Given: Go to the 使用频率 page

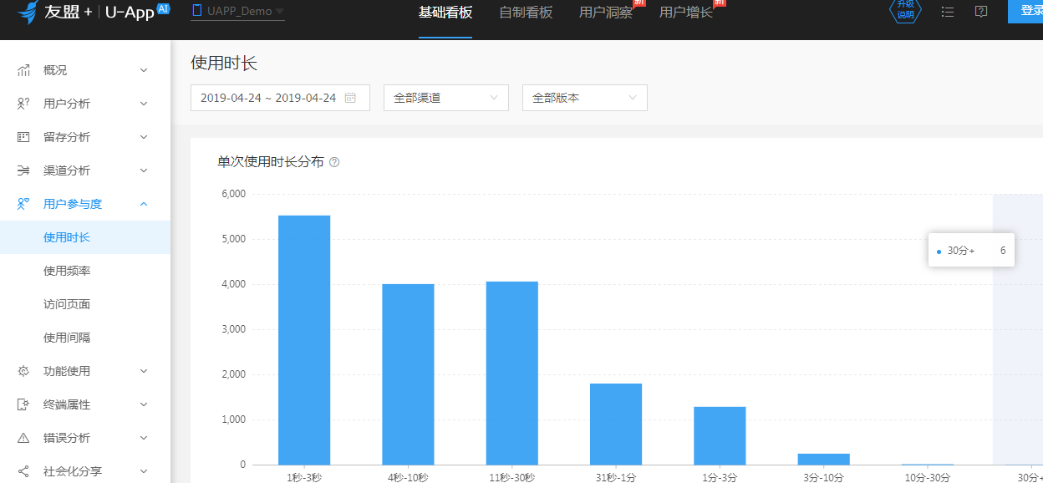Looking at the screenshot, I should coord(67,271).
